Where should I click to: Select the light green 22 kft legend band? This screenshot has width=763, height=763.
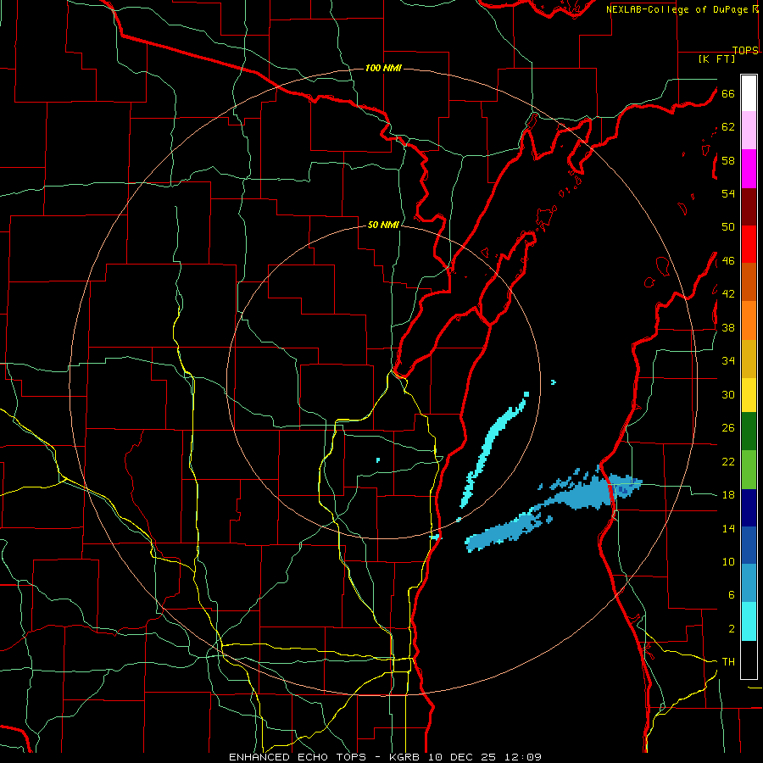click(x=749, y=469)
